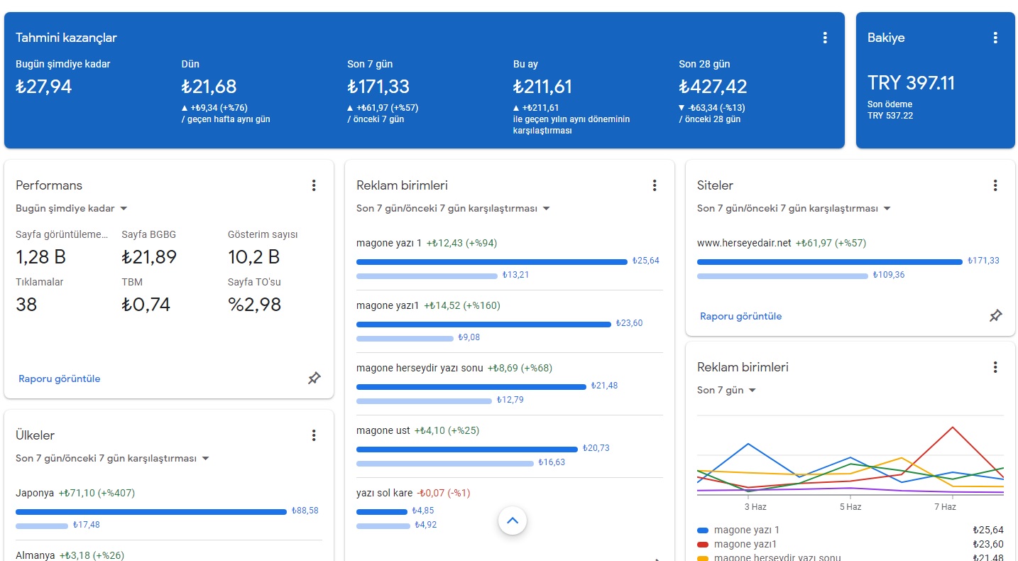Pin the Siteler card
The image size is (1018, 561).
pyautogui.click(x=995, y=316)
